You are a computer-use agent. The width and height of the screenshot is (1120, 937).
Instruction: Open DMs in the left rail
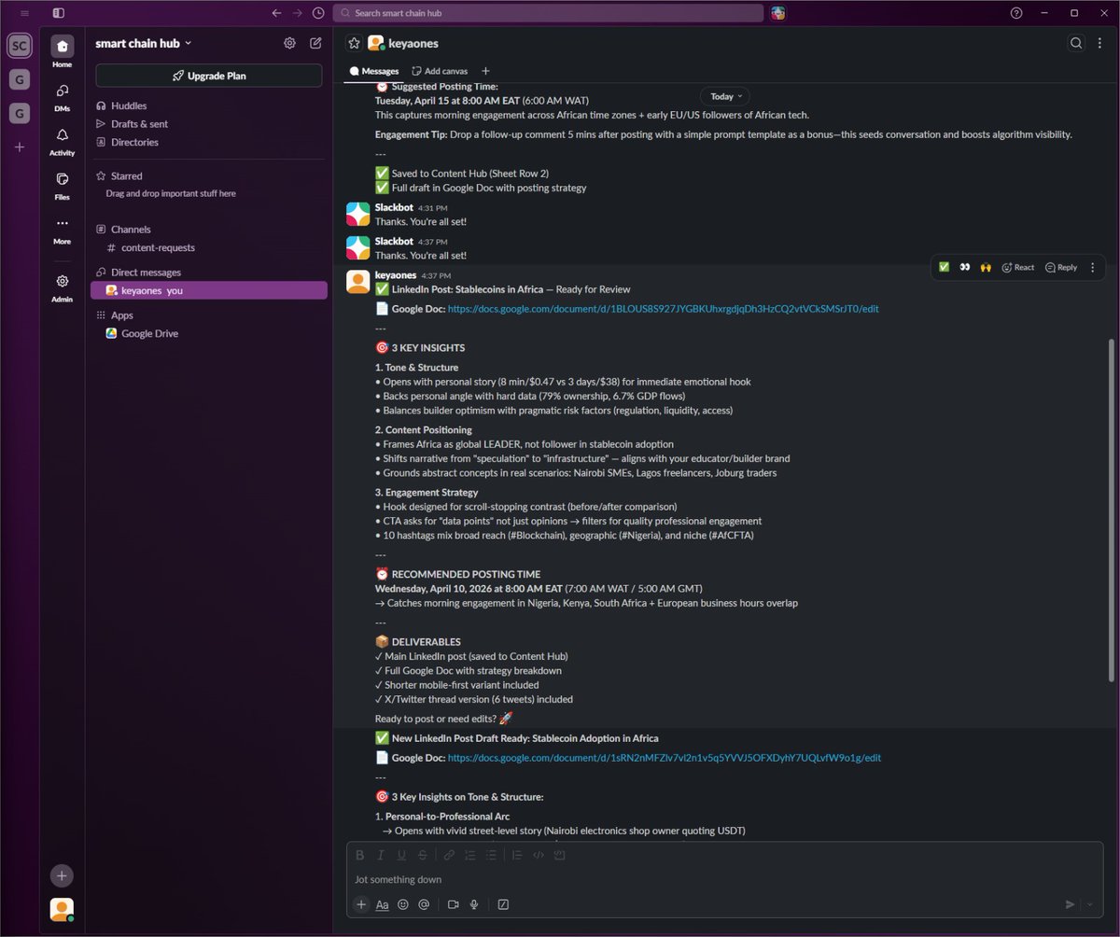pos(62,96)
